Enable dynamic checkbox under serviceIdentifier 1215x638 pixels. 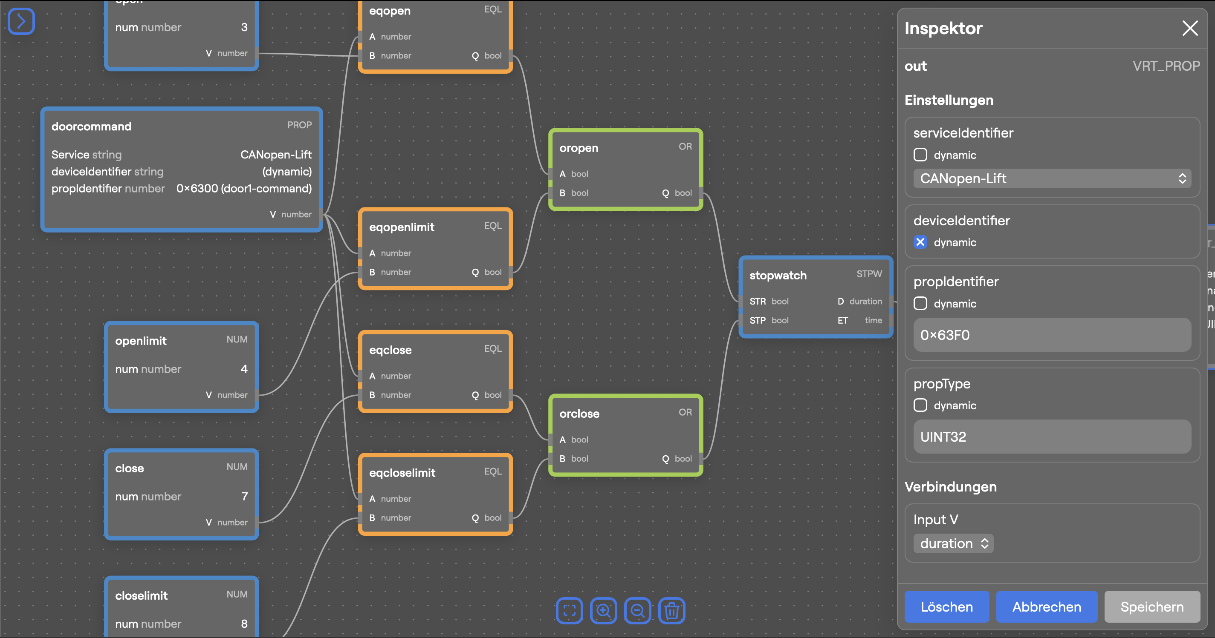(920, 155)
